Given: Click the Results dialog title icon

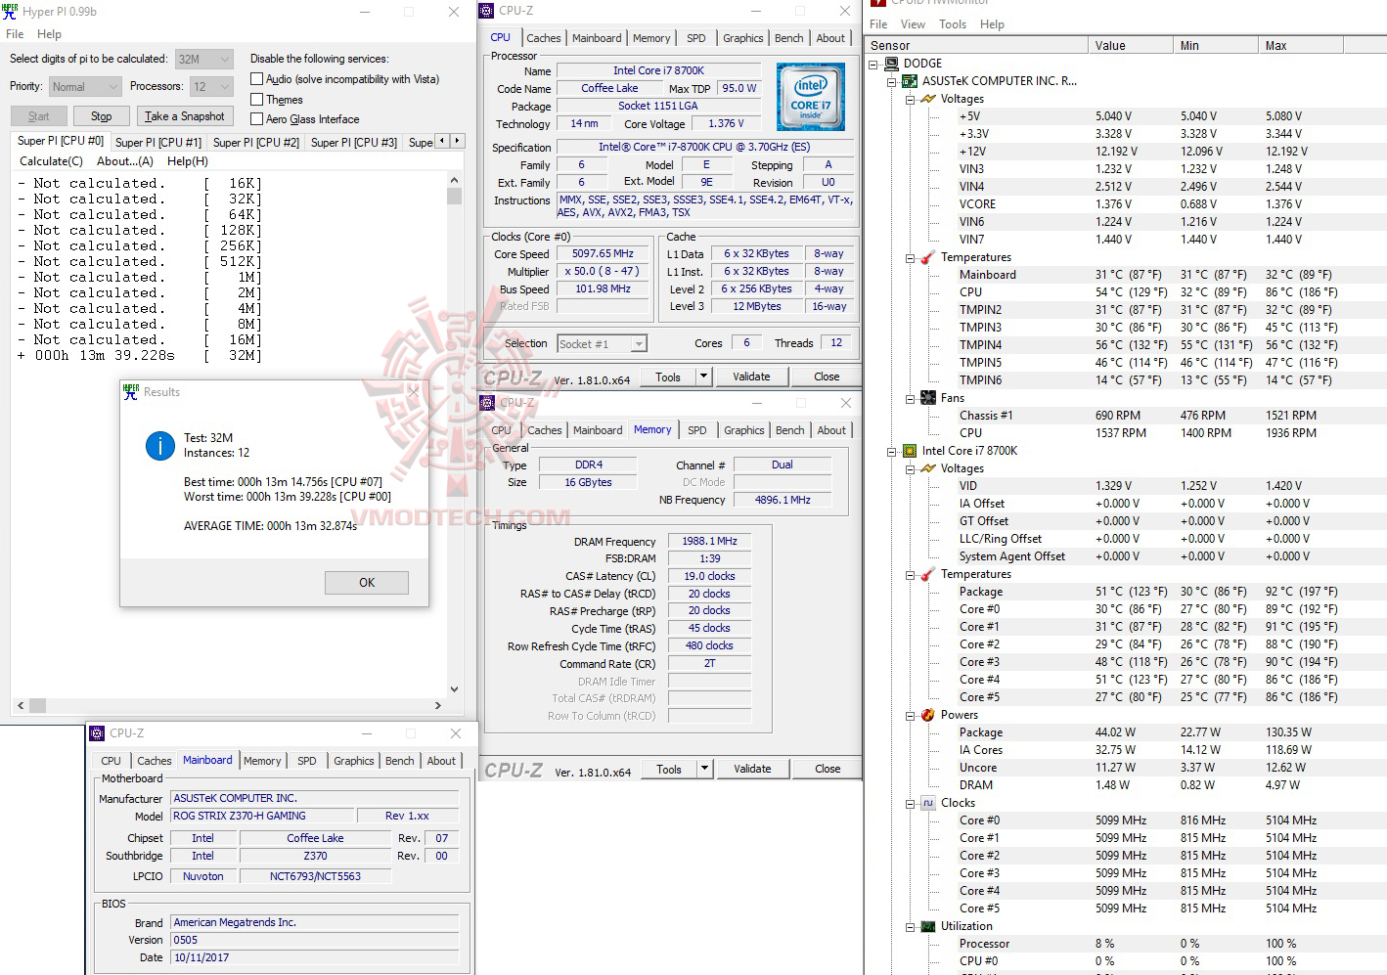Looking at the screenshot, I should click(x=131, y=392).
